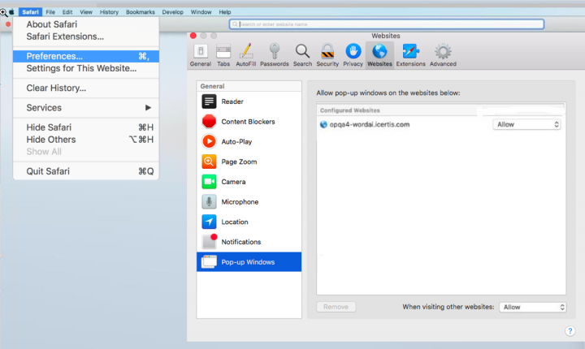Viewport: 585px width, 349px height.
Task: Choose Hide Safari
Action: (86, 127)
